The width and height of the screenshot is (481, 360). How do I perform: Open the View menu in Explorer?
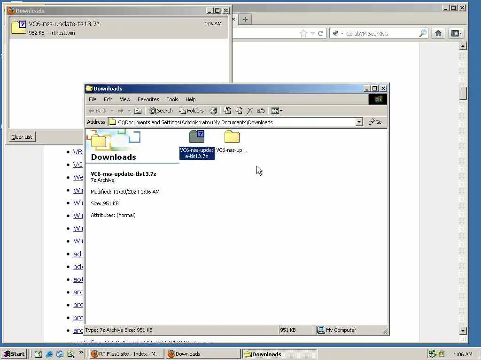pyautogui.click(x=125, y=99)
